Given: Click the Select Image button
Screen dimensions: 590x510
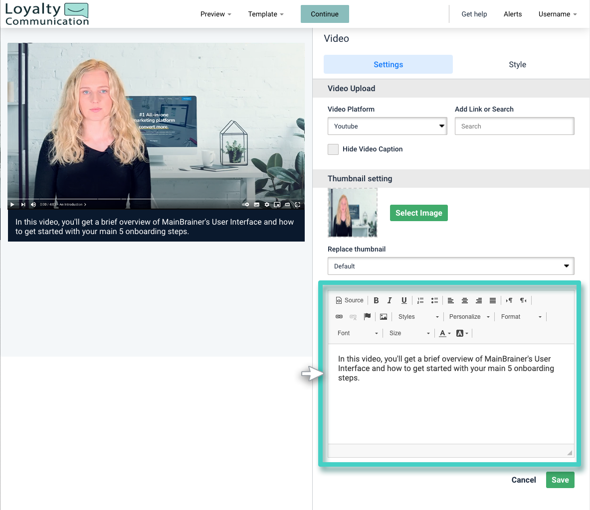Looking at the screenshot, I should pos(418,213).
